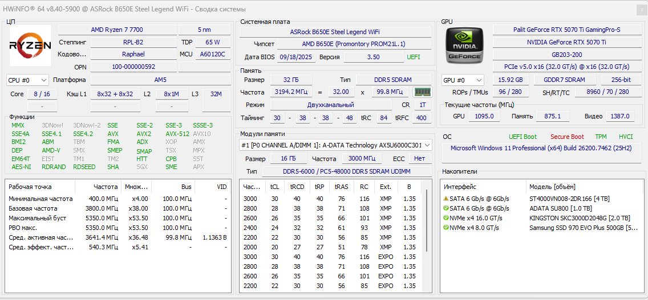Click the warning icon beside ST4000VN008 drive
The width and height of the screenshot is (648, 300).
pyautogui.click(x=446, y=199)
